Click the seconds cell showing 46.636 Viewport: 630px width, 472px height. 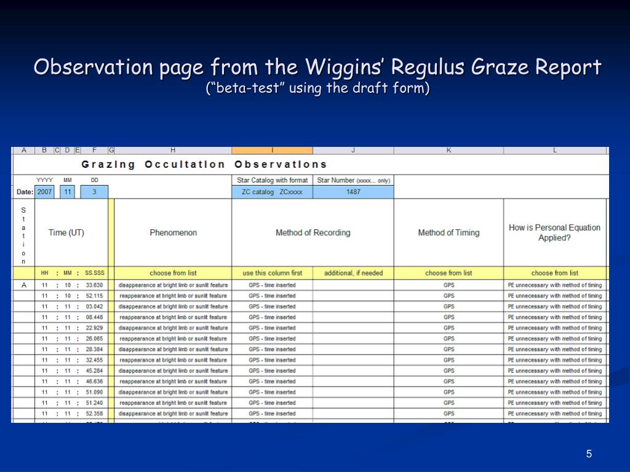(94, 381)
